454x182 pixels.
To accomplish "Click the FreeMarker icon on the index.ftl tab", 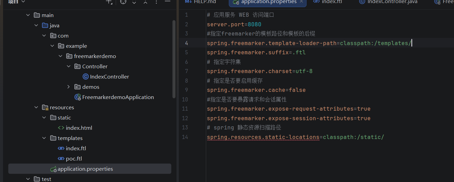I will (316, 2).
